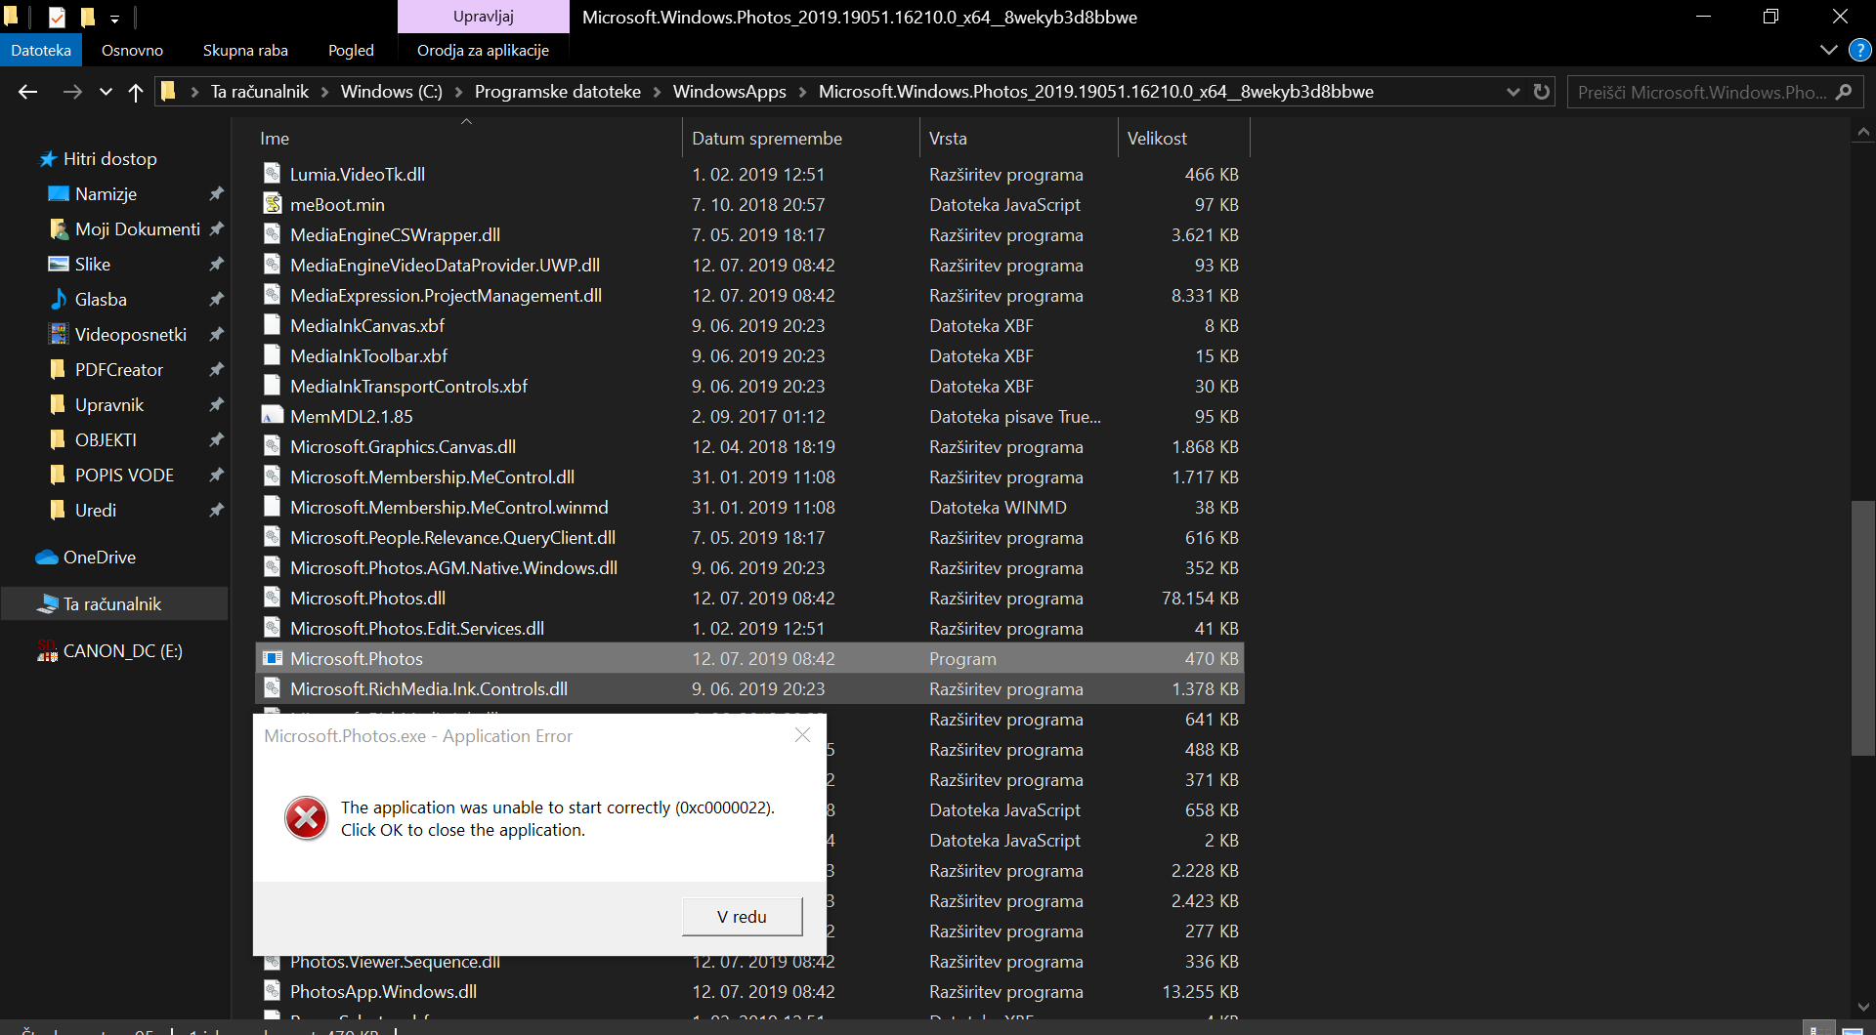
Task: Open Namizje desktop folder in sidebar
Action: (x=106, y=193)
